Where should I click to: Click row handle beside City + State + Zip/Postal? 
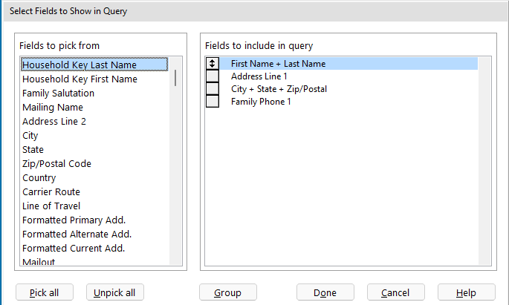(213, 89)
